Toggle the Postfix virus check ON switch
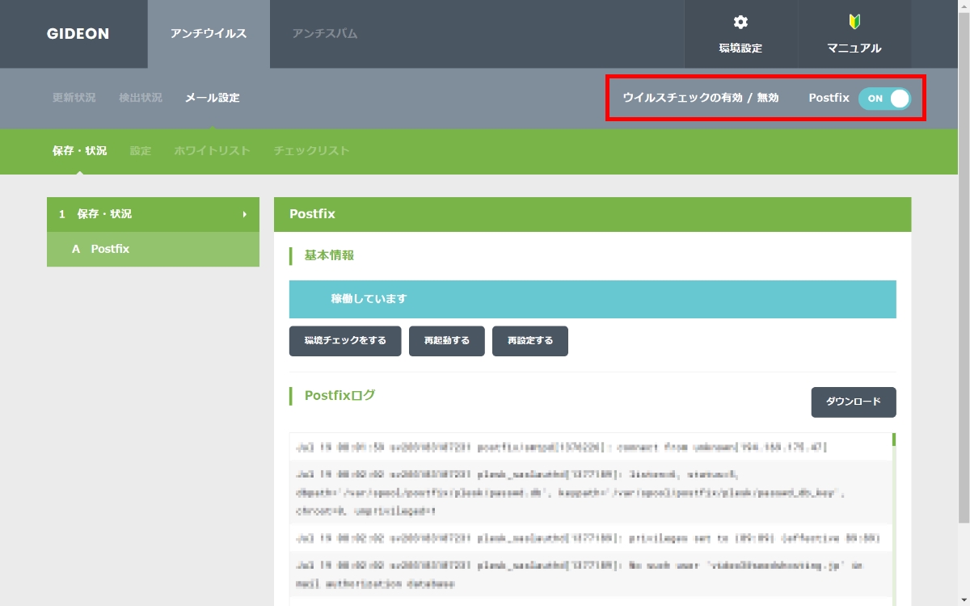Image resolution: width=970 pixels, height=606 pixels. click(x=884, y=99)
